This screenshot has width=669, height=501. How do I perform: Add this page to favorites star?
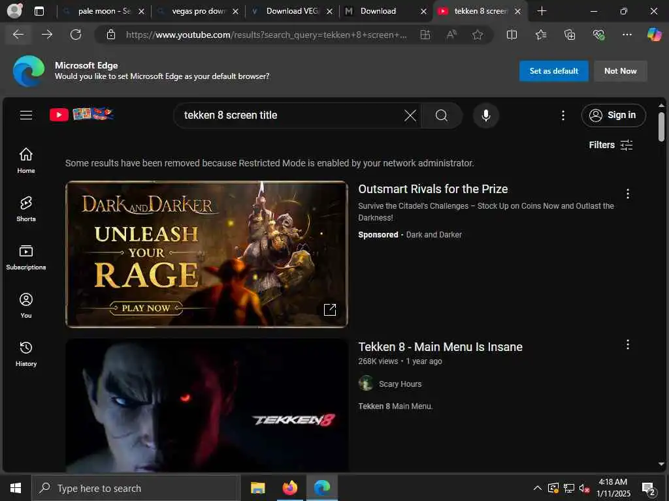(478, 35)
